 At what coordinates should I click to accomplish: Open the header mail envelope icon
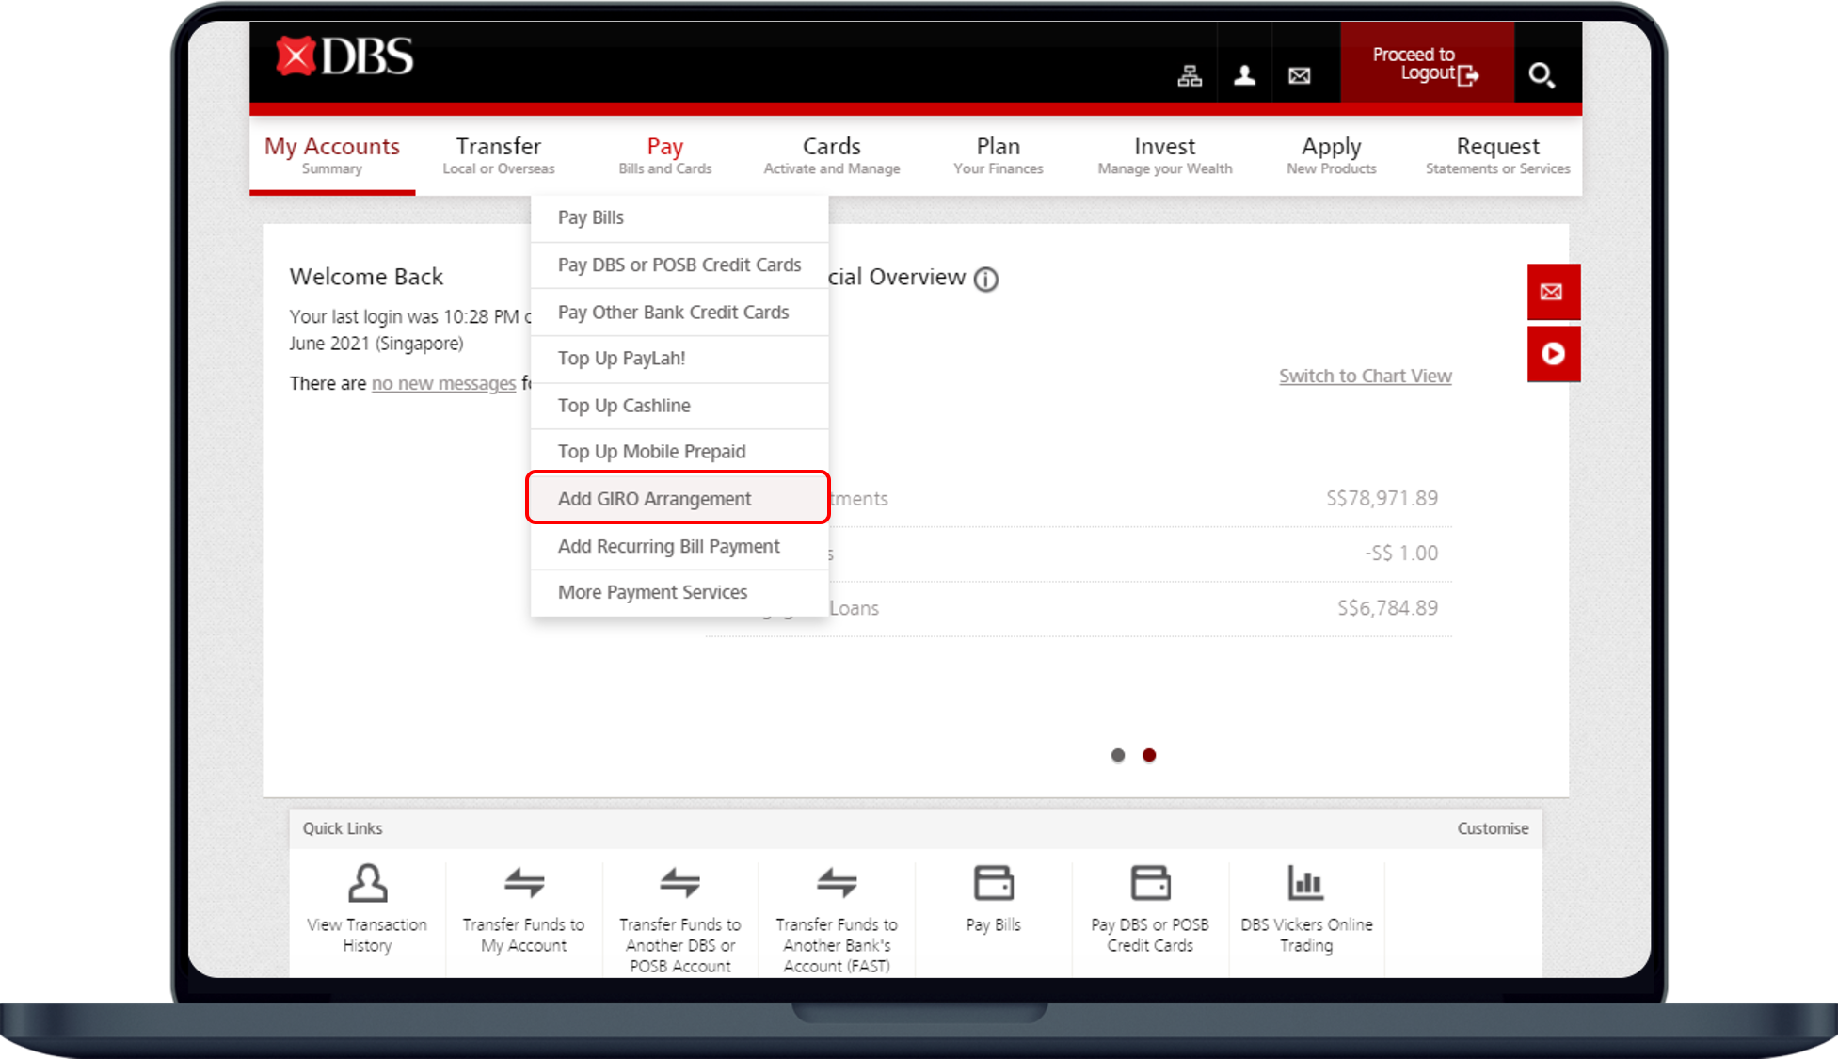click(1299, 75)
